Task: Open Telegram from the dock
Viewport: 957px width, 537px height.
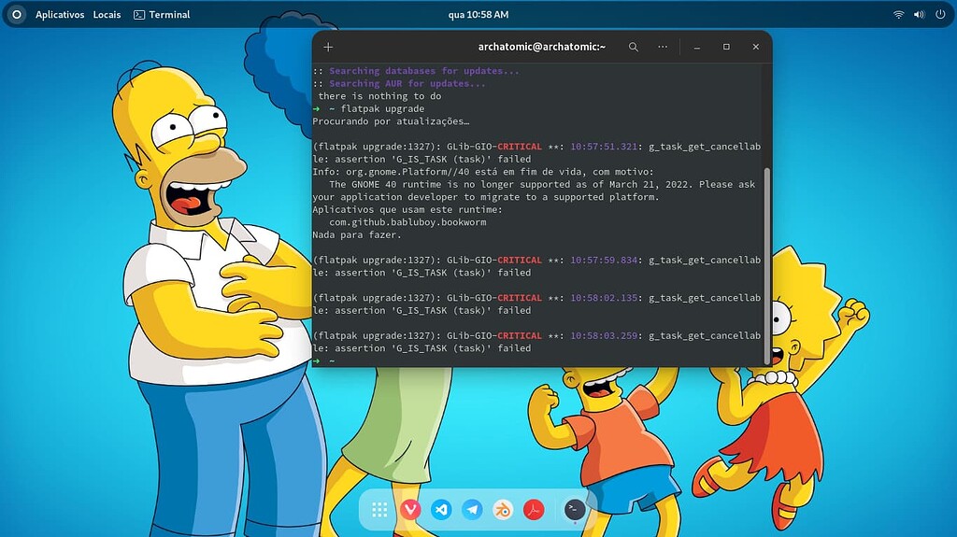Action: (x=472, y=510)
